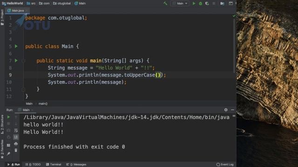Click HelloWorld project breadcrumb
Screen dimensions: 298x167
tap(13, 3)
